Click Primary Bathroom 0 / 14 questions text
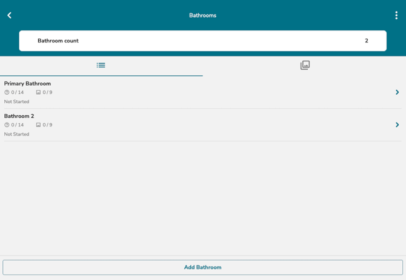The height and width of the screenshot is (280, 406). pos(17,92)
